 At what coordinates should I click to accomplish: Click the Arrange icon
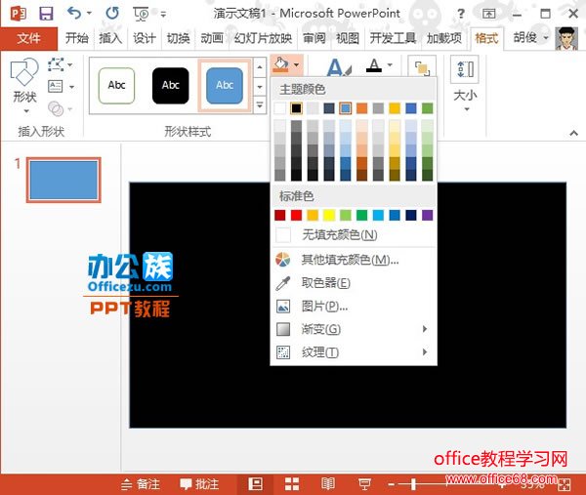422,68
